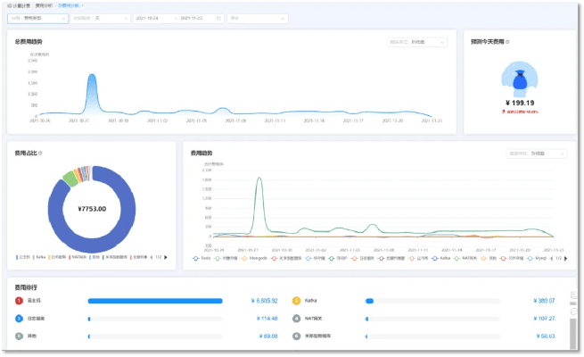Expand the total trend chart type dropdown
This screenshot has width=584, height=357.
(x=417, y=42)
